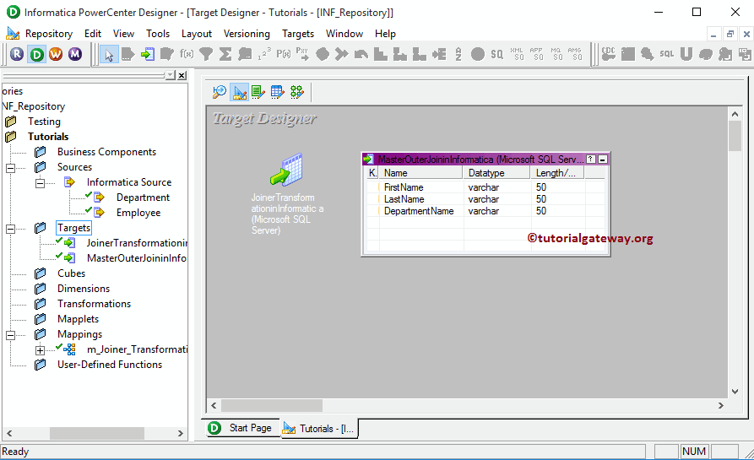Select the Filter funnel transformation icon
The height and width of the screenshot is (460, 754).
click(206, 54)
